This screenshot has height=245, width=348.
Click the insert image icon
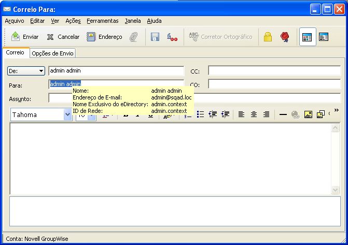(x=308, y=114)
